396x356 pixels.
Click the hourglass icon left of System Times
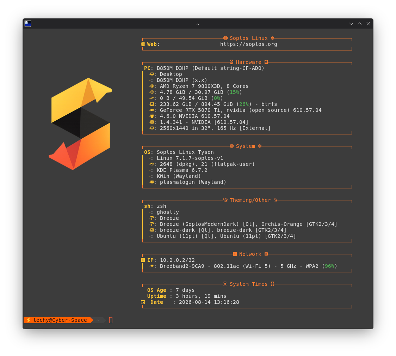point(225,284)
